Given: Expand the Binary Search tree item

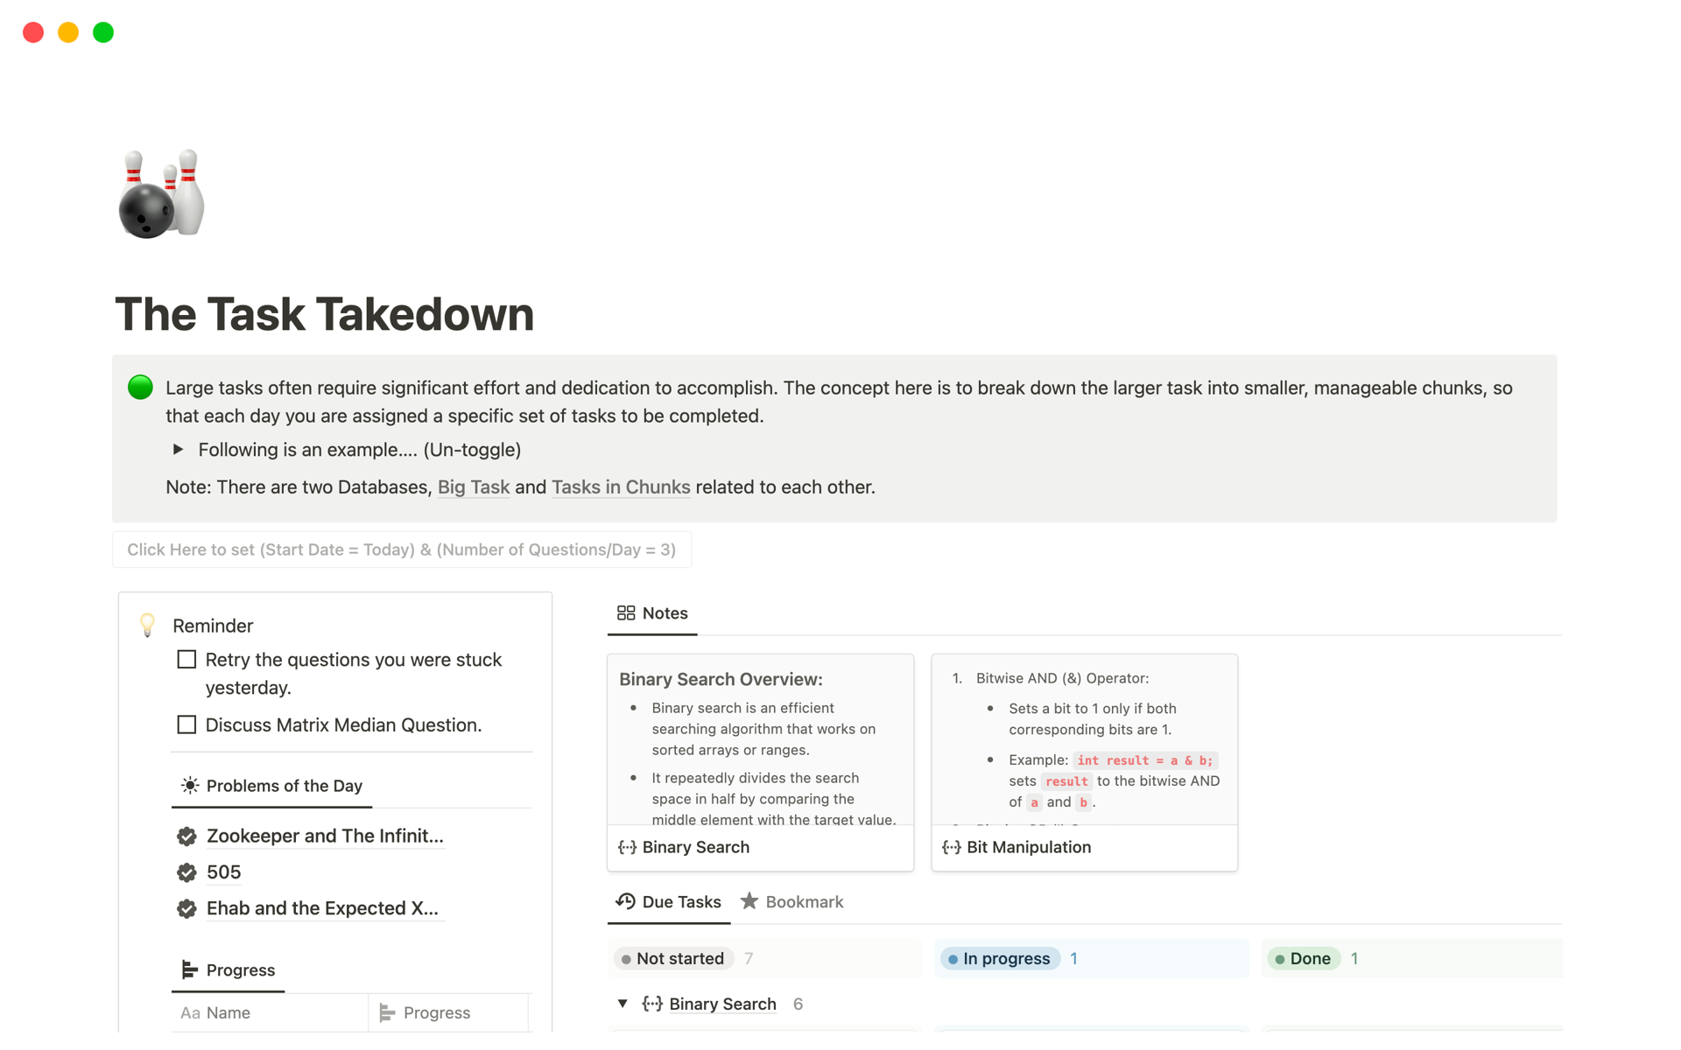Looking at the screenshot, I should tap(623, 1003).
